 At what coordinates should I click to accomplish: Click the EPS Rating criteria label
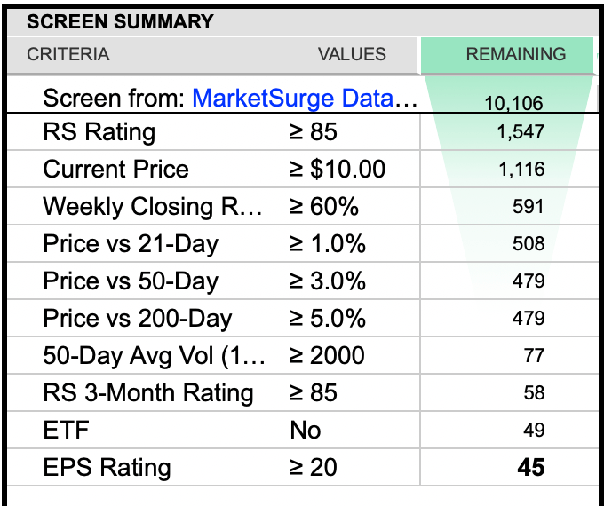[107, 468]
